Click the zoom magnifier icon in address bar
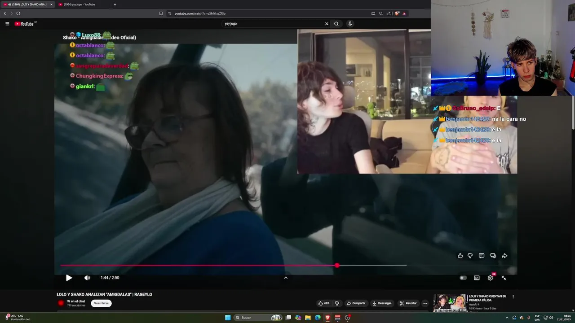575x323 pixels. click(x=381, y=13)
